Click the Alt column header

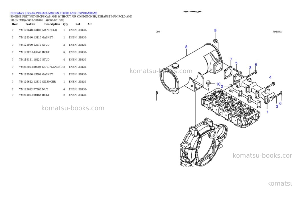click(x=90, y=24)
